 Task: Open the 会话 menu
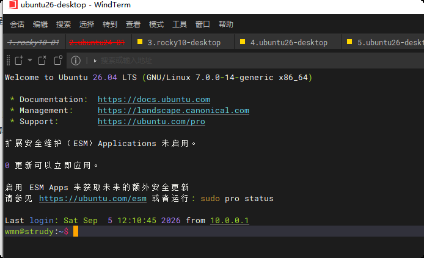tap(17, 24)
